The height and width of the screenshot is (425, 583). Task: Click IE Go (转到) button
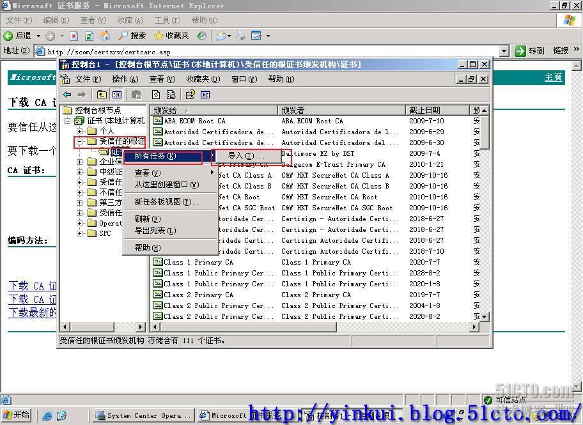[x=529, y=50]
